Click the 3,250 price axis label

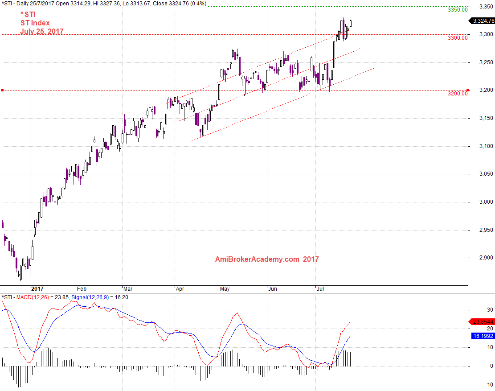(x=486, y=62)
